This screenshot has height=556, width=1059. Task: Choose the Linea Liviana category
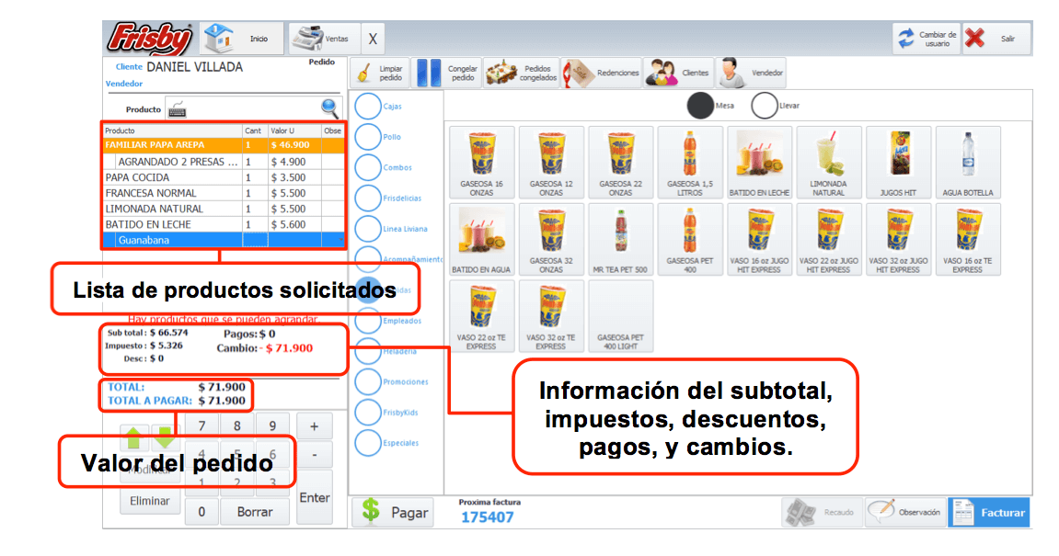(x=368, y=229)
